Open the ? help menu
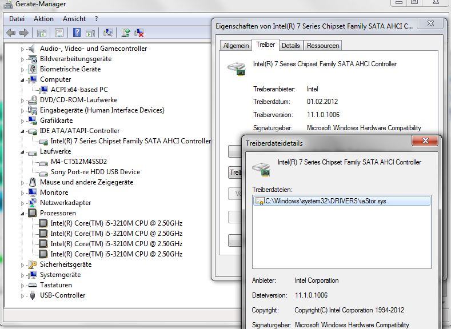 pyautogui.click(x=96, y=19)
